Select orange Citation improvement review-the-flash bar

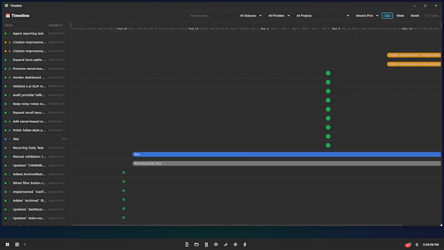tap(413, 64)
